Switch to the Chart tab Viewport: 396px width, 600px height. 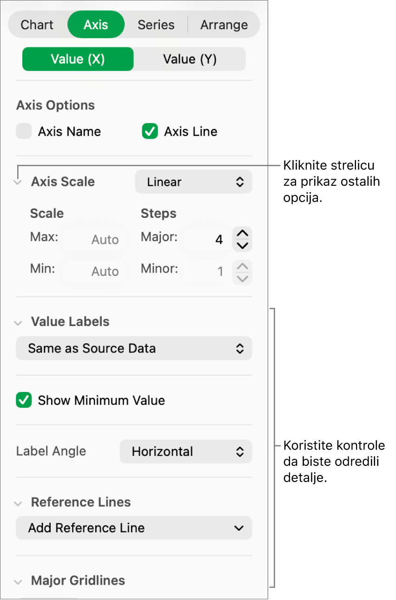point(37,25)
